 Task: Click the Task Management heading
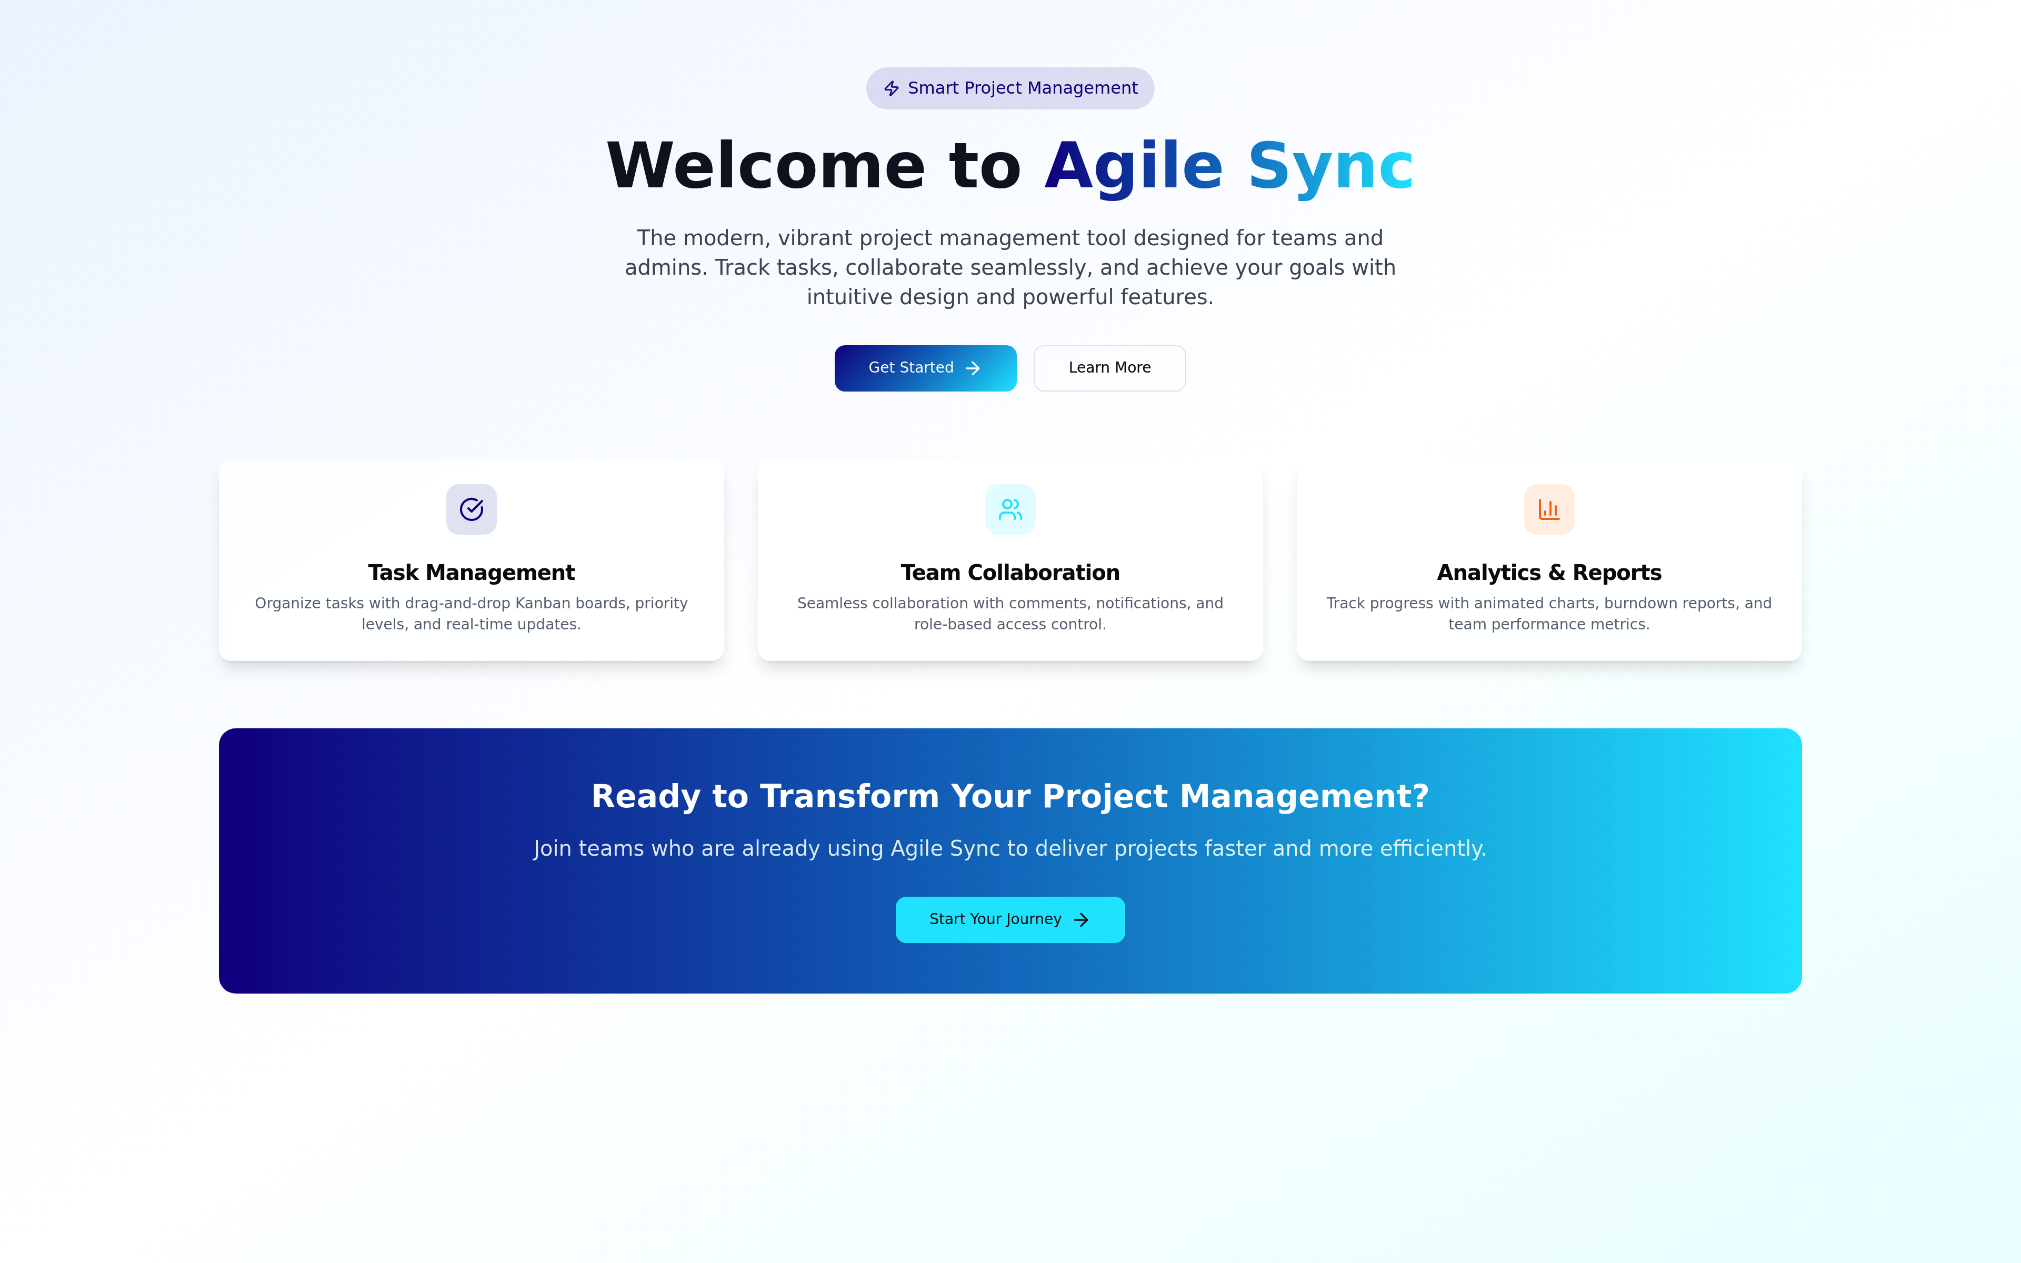[471, 573]
